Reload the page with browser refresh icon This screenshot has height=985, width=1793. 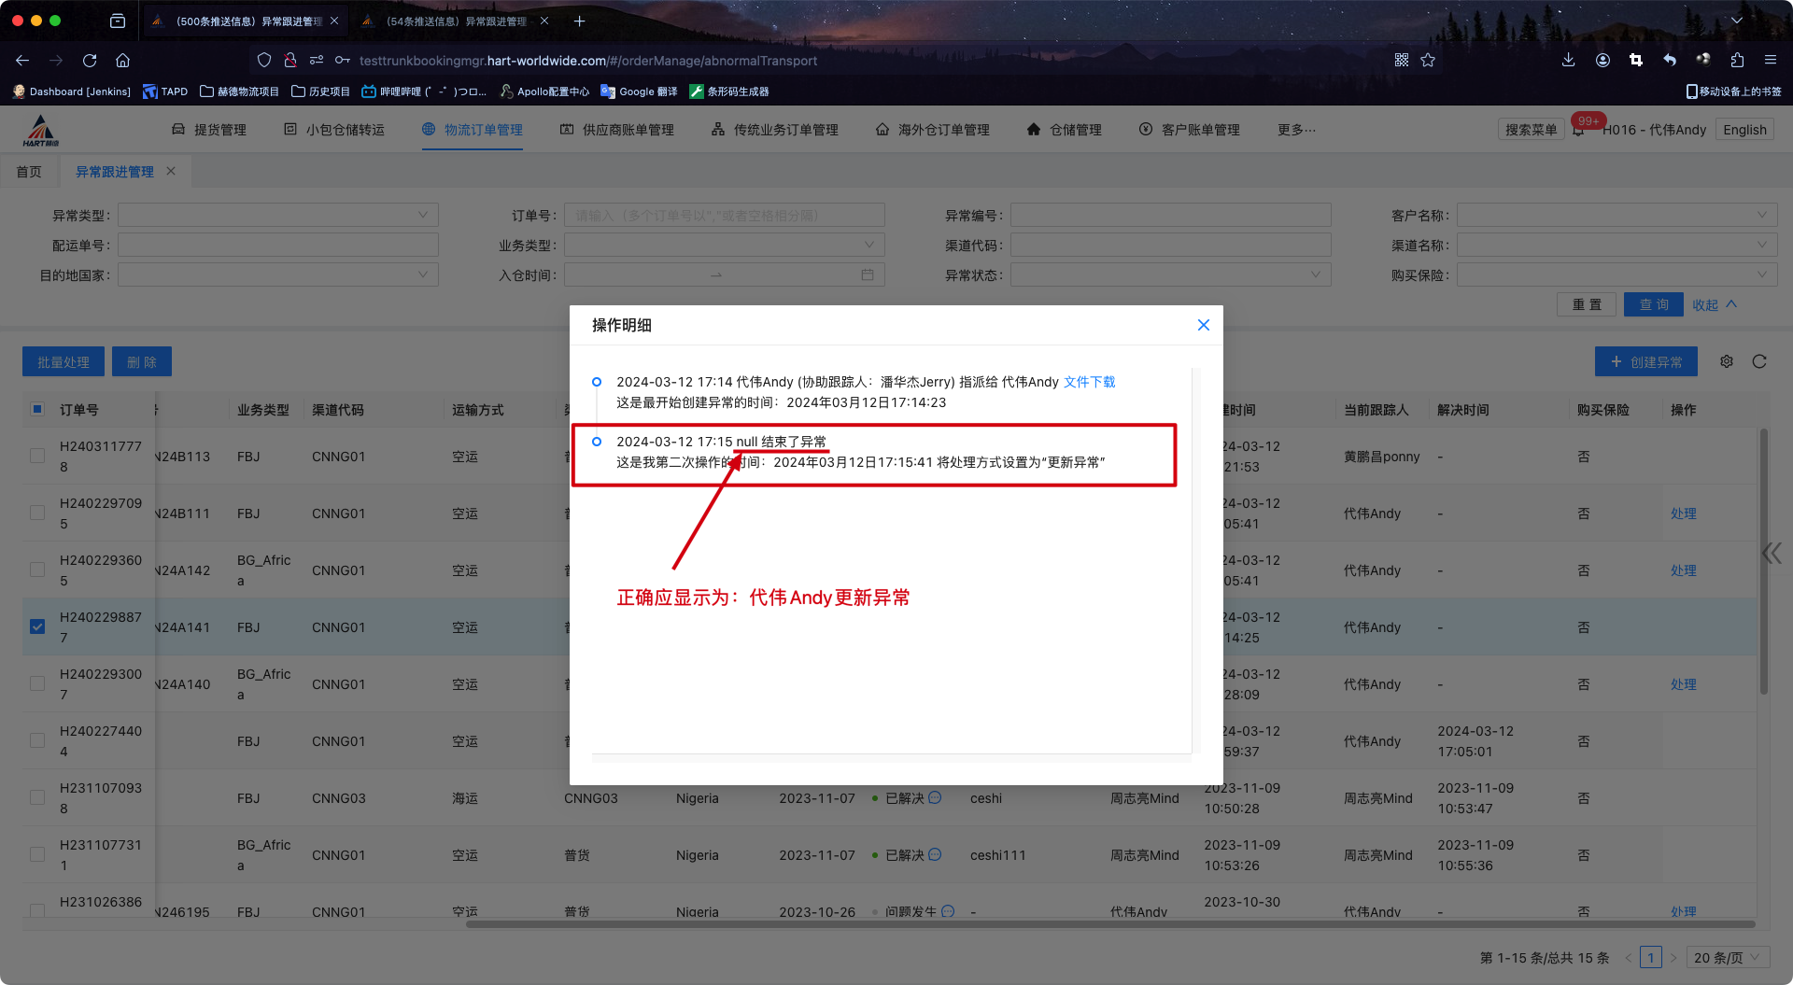click(90, 61)
